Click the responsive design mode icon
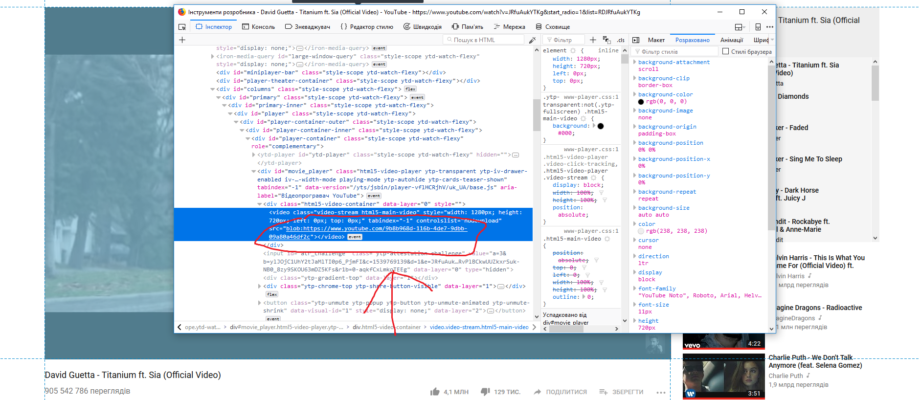Viewport: 920px width, 400px height. coord(758,27)
